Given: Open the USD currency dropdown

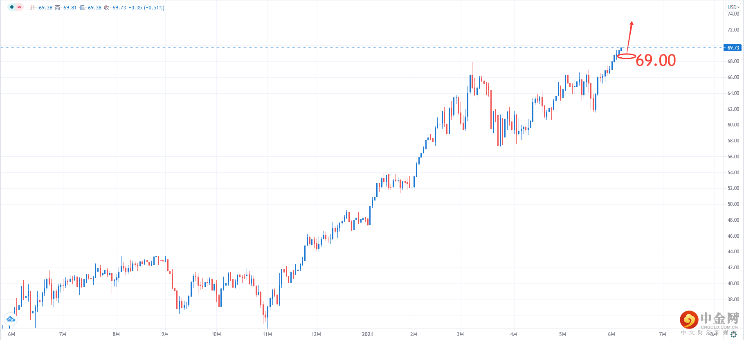Looking at the screenshot, I should coord(733,7).
